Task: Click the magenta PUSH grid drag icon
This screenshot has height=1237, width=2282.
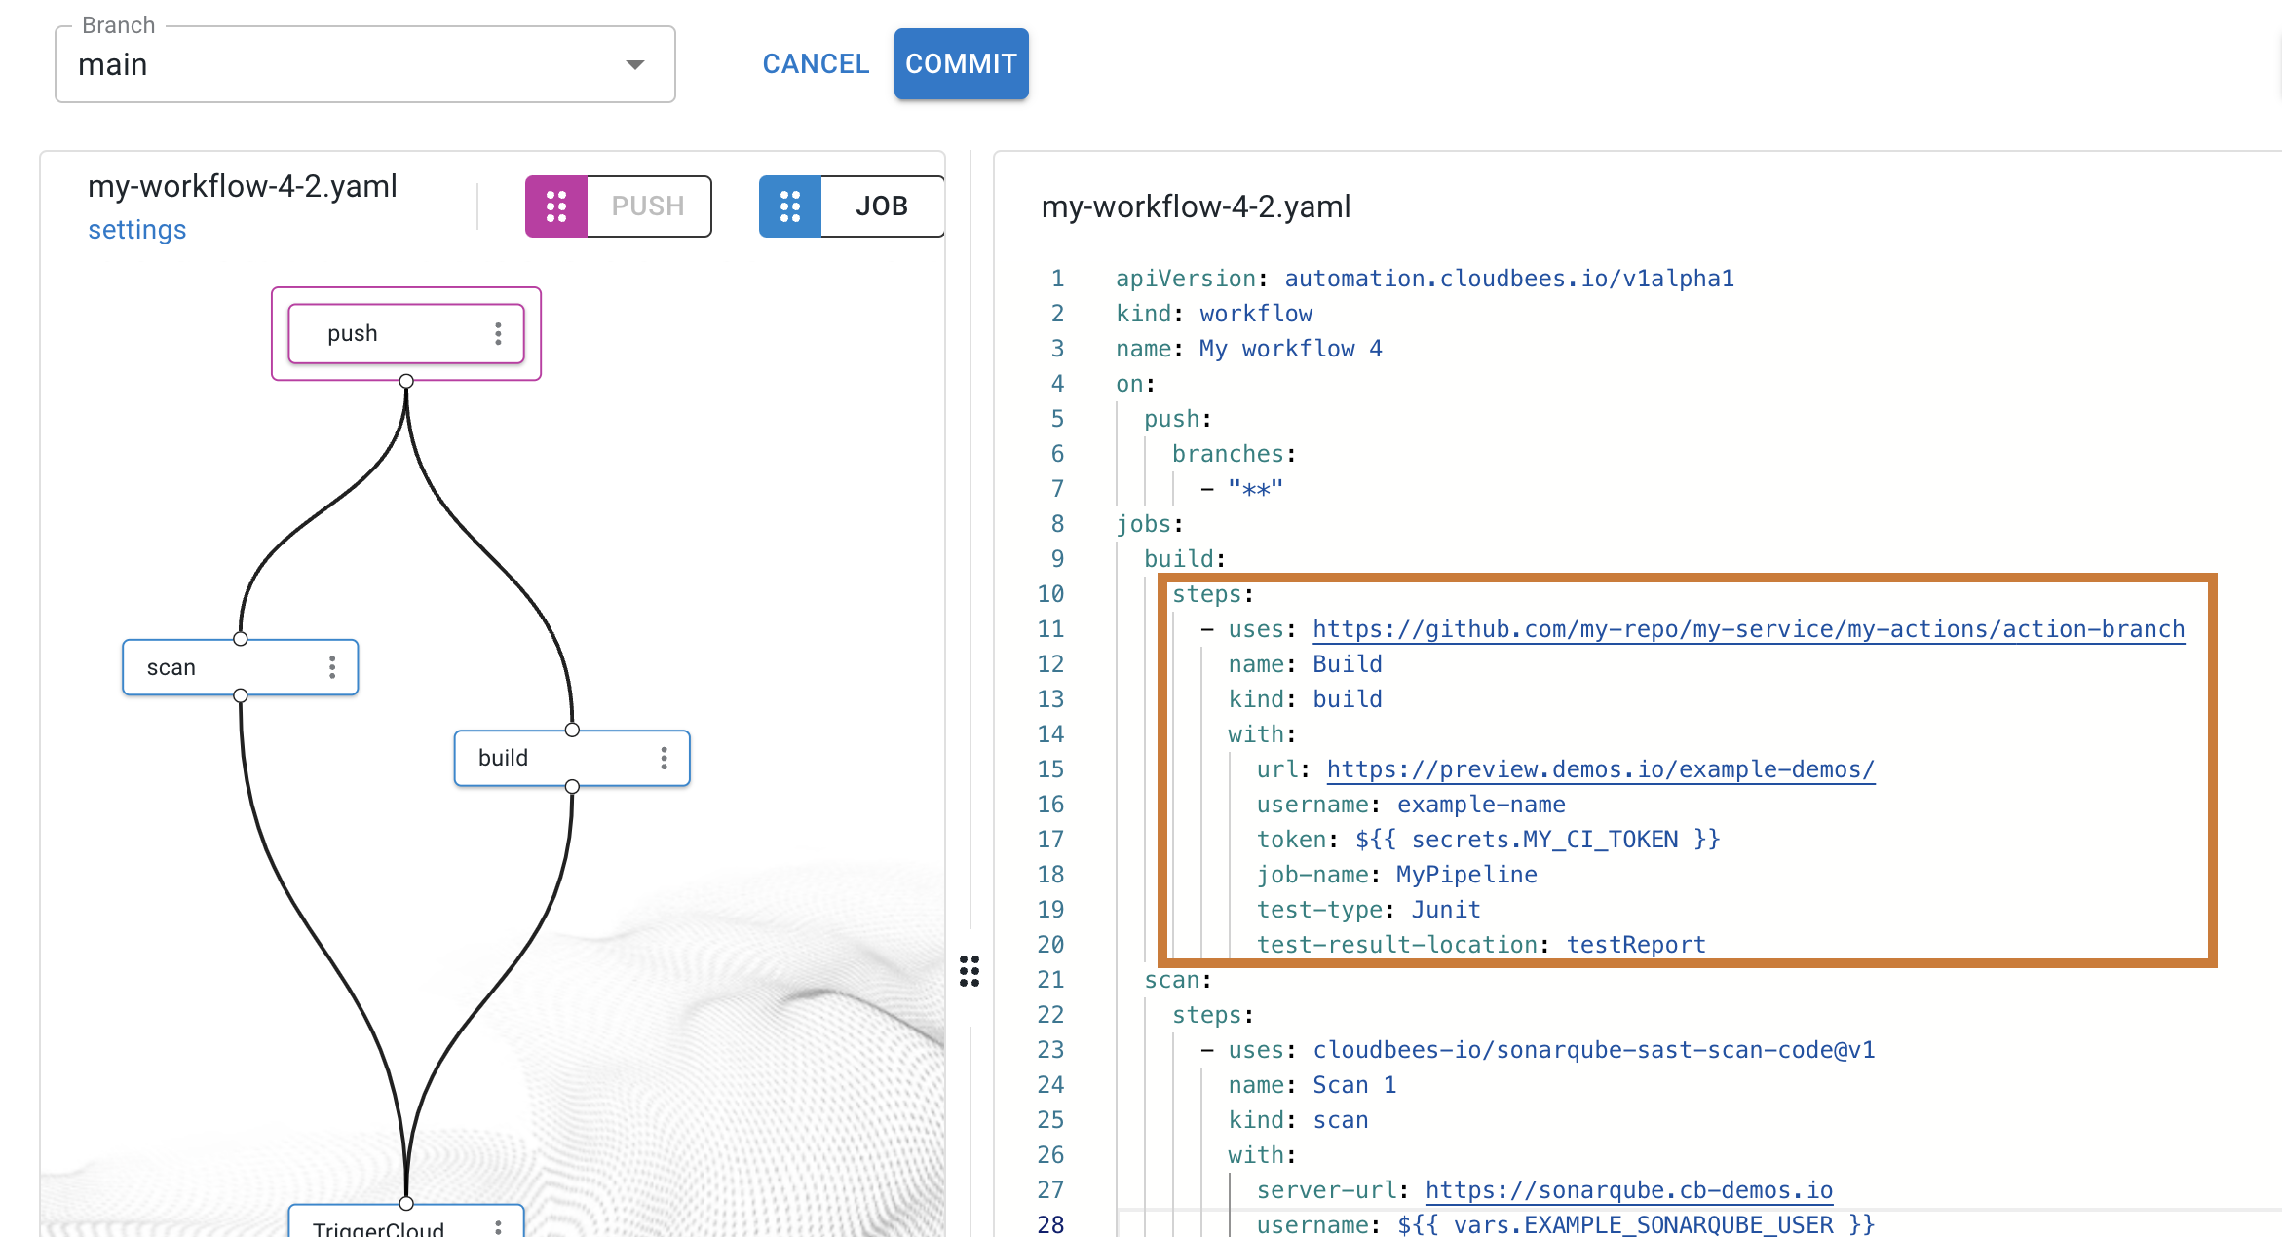Action: [x=556, y=206]
